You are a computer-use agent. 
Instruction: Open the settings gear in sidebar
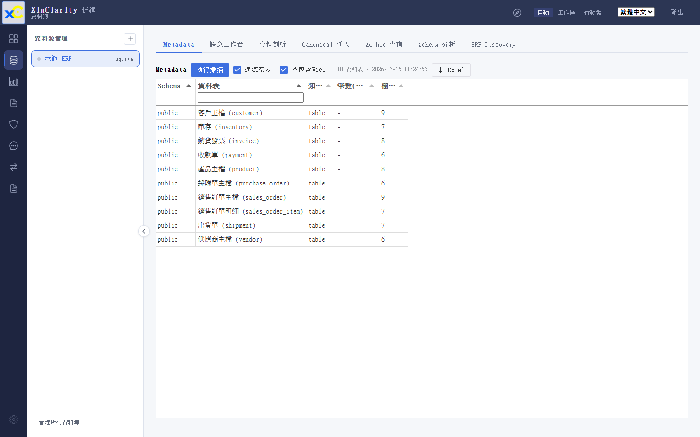(x=14, y=420)
